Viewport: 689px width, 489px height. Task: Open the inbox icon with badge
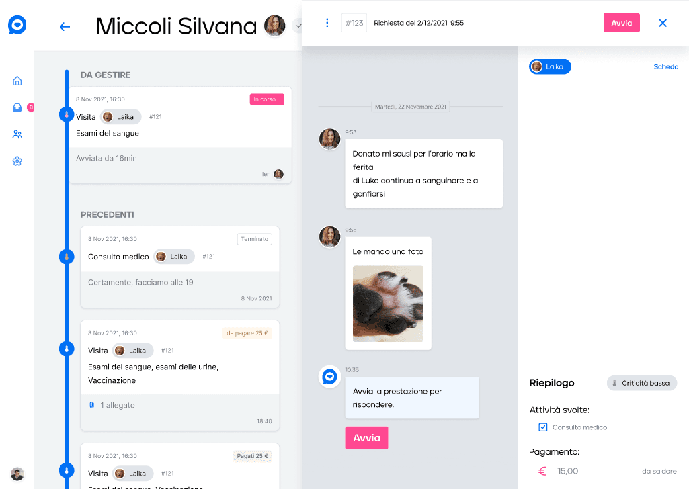coord(17,107)
